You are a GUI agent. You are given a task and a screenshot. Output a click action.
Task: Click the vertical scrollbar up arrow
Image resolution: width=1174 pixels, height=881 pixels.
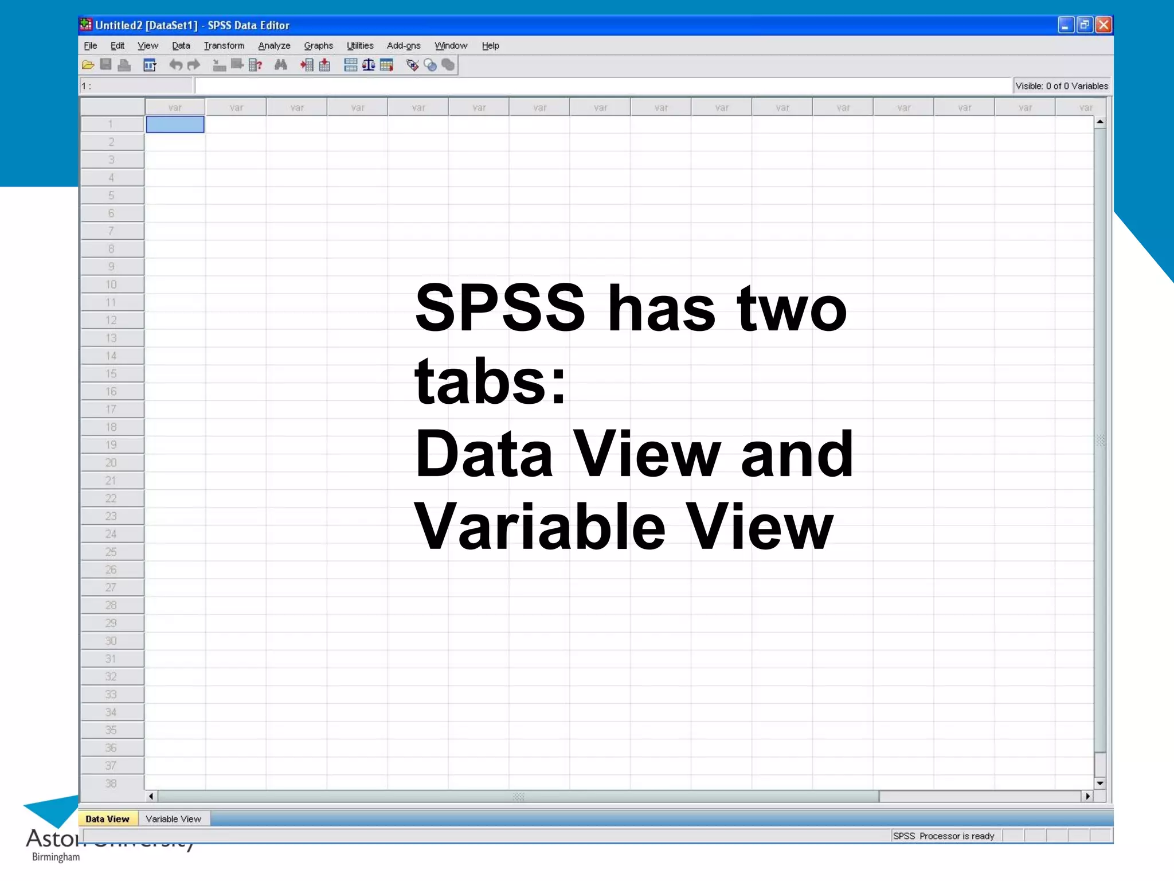1099,122
